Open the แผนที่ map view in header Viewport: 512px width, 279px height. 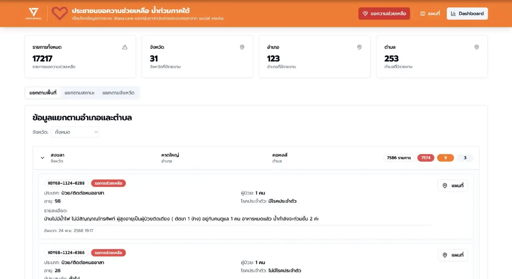click(430, 14)
